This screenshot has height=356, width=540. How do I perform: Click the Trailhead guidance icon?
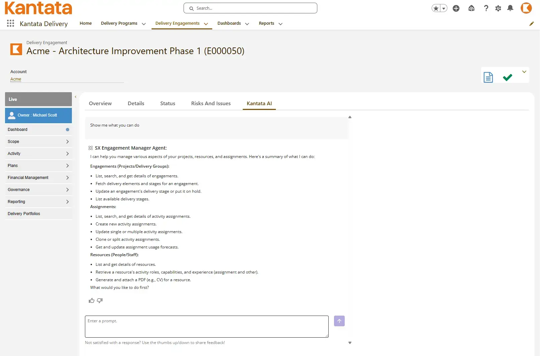tap(471, 8)
